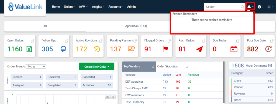This screenshot has width=276, height=104.
Task: Print the Order Trends chart
Action: [108, 97]
